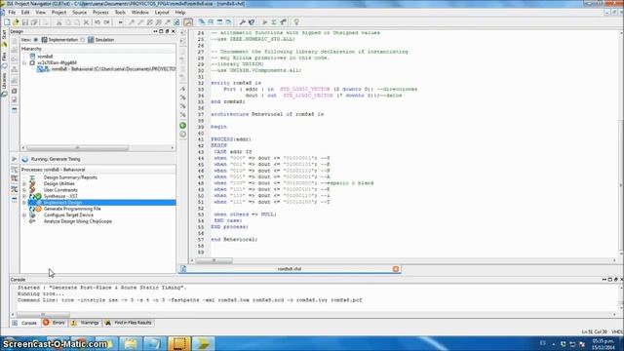
Task: Switch to the Find in Files Results tab
Action: [x=128, y=323]
